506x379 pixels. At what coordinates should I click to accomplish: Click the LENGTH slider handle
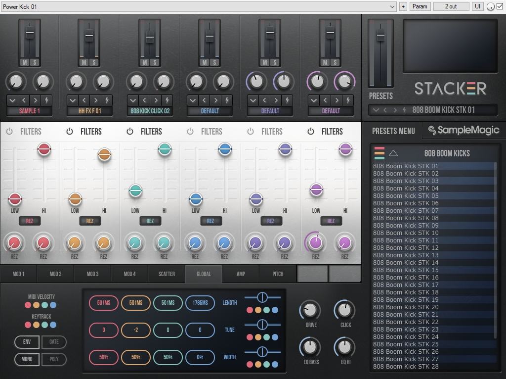click(x=262, y=297)
